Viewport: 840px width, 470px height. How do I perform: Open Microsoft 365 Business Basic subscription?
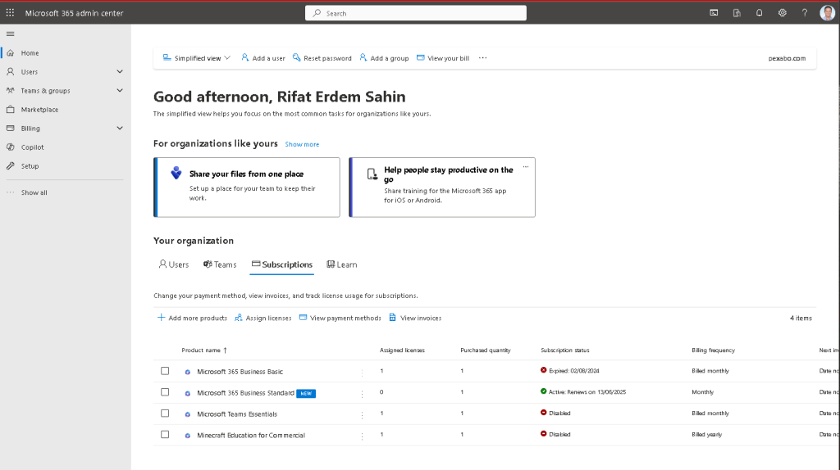pyautogui.click(x=240, y=372)
